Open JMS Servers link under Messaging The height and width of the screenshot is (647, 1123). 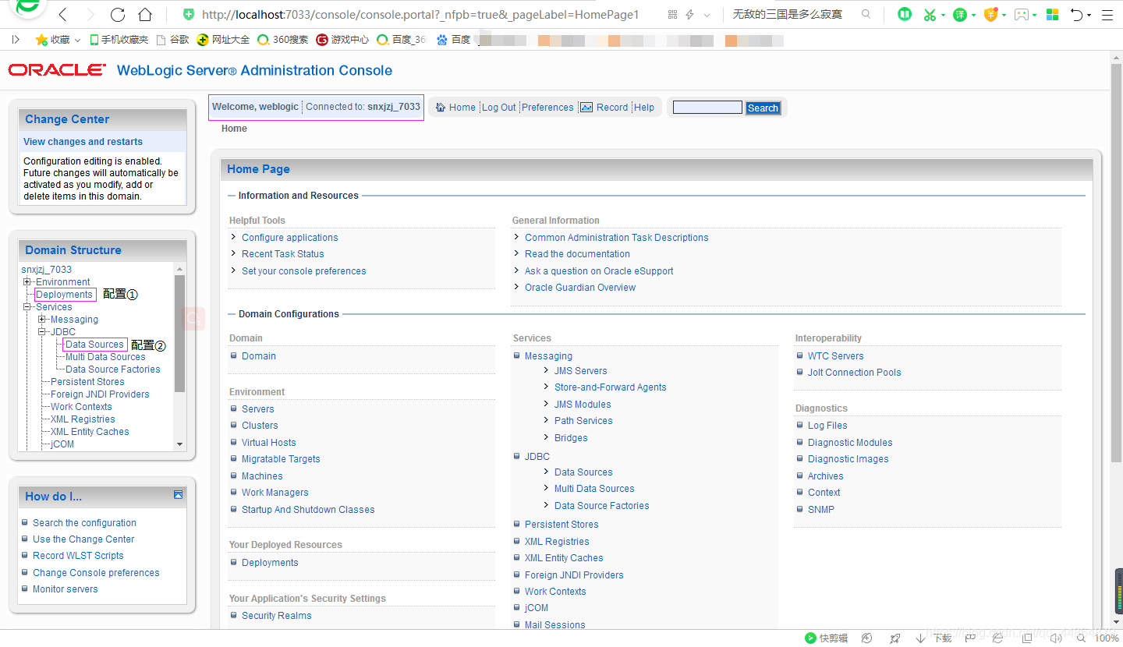tap(581, 371)
